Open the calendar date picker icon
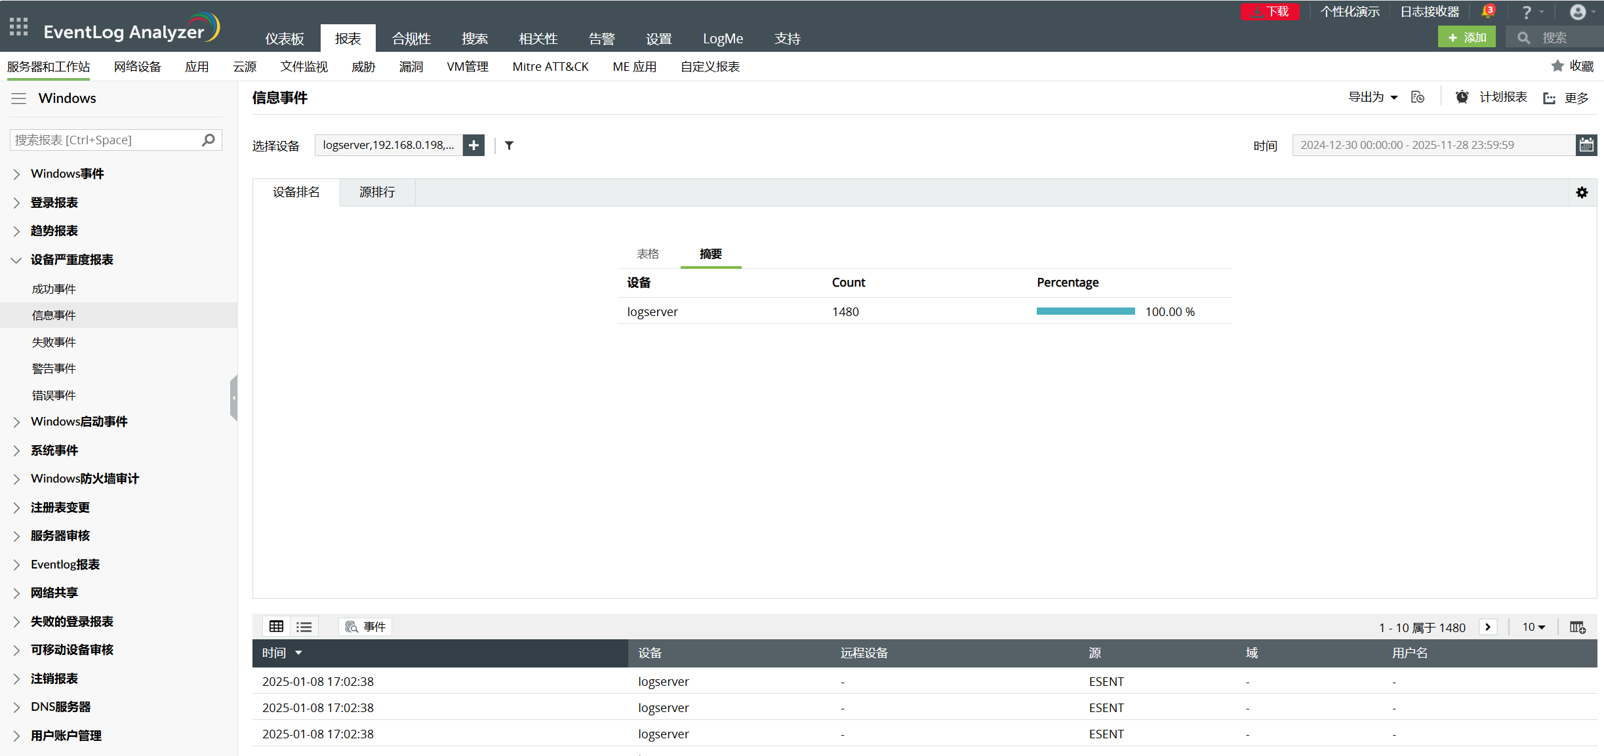 pos(1586,145)
